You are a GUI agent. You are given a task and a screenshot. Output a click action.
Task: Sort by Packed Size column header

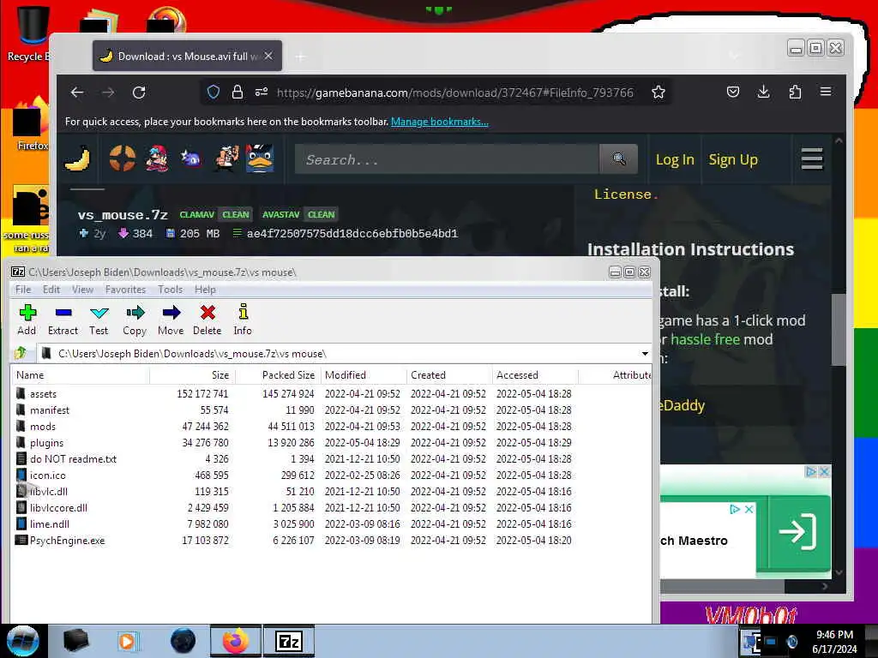278,375
